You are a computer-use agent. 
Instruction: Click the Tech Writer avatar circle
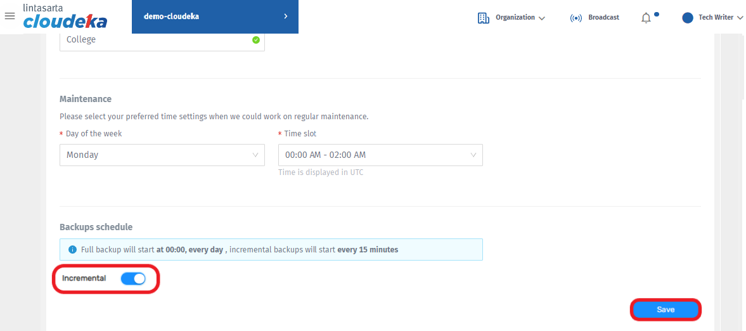688,18
